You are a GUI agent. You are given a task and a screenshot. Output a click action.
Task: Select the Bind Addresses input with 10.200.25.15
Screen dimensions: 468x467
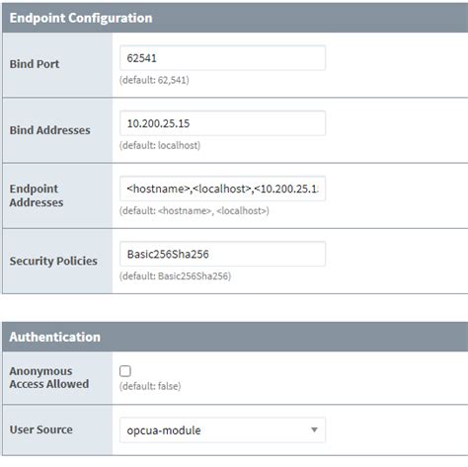click(222, 123)
